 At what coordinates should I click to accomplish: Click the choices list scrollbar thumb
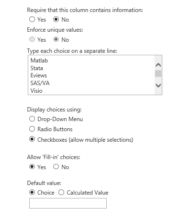tap(158, 74)
